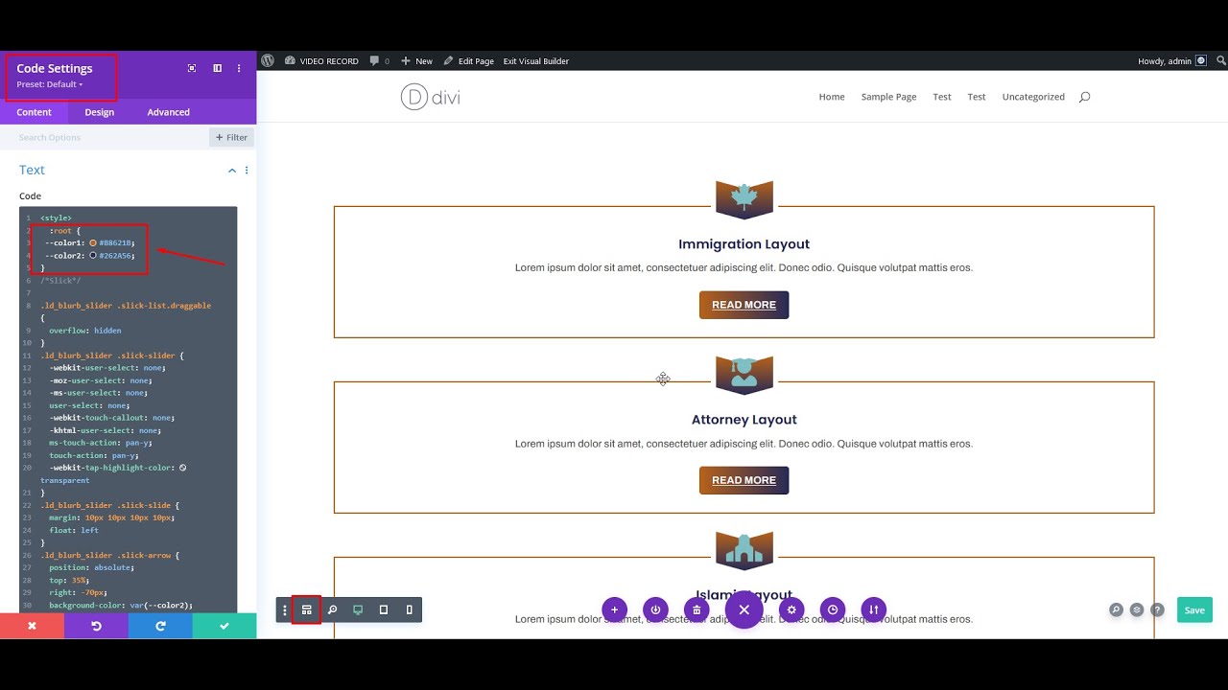Click Exit Visual Builder link
This screenshot has height=690, width=1228.
[536, 60]
